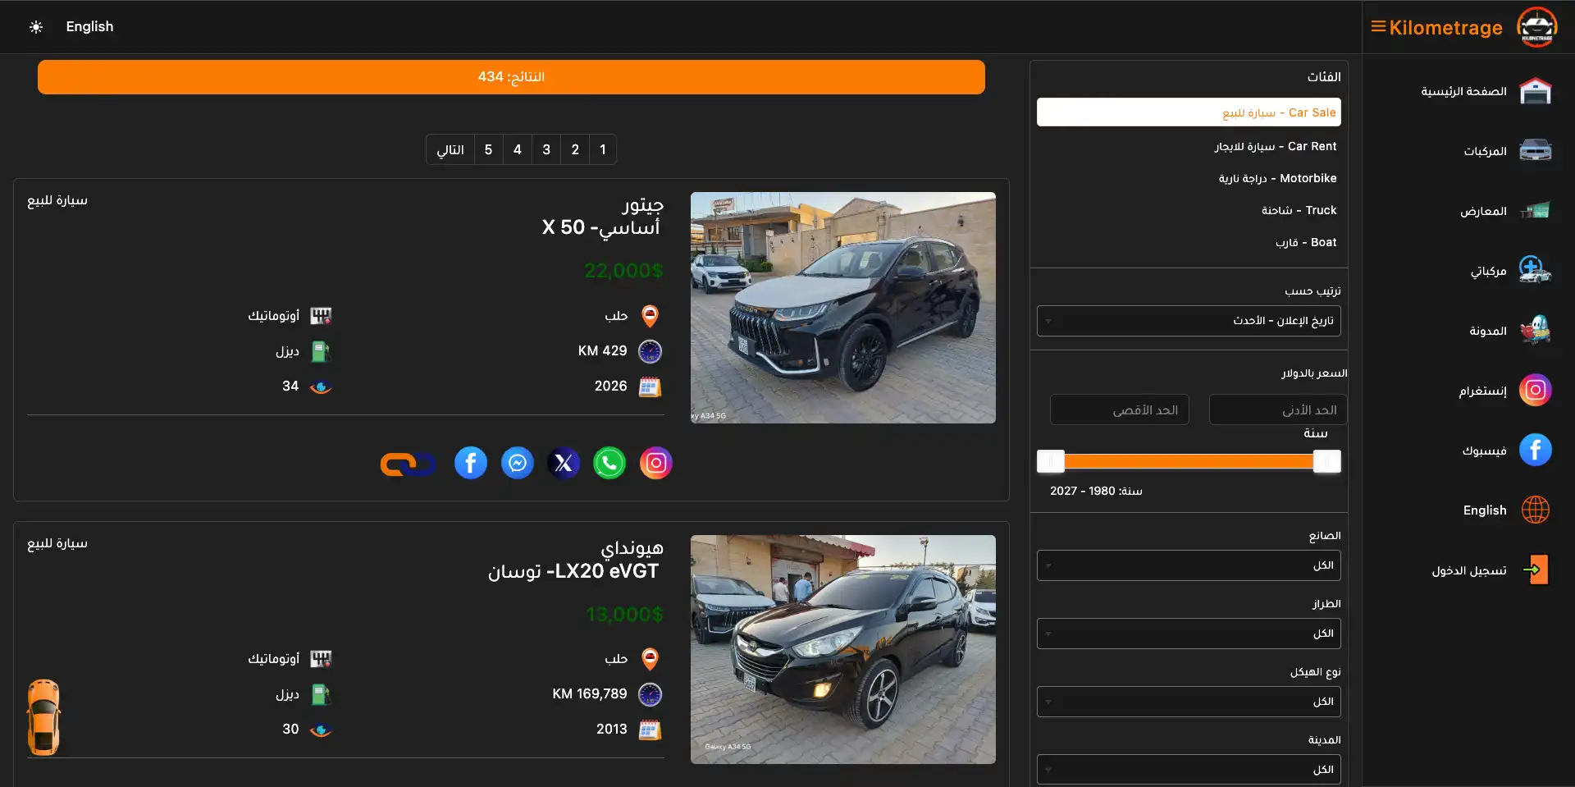Open the المعارض showrooms sidebar icon
The image size is (1575, 787).
tap(1535, 211)
